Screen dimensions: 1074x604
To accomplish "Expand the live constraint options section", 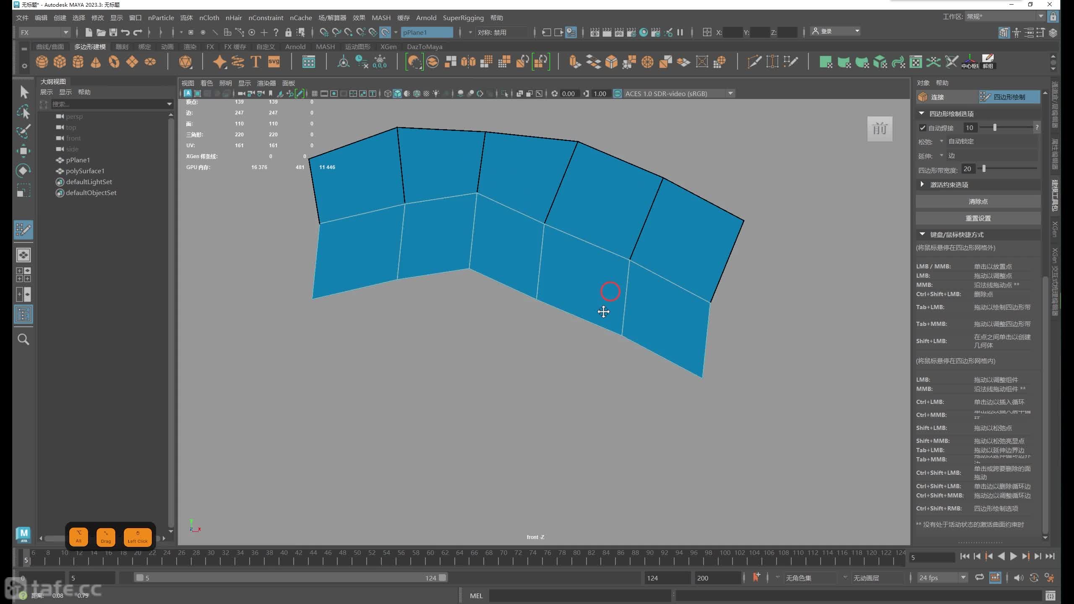I will click(x=922, y=185).
